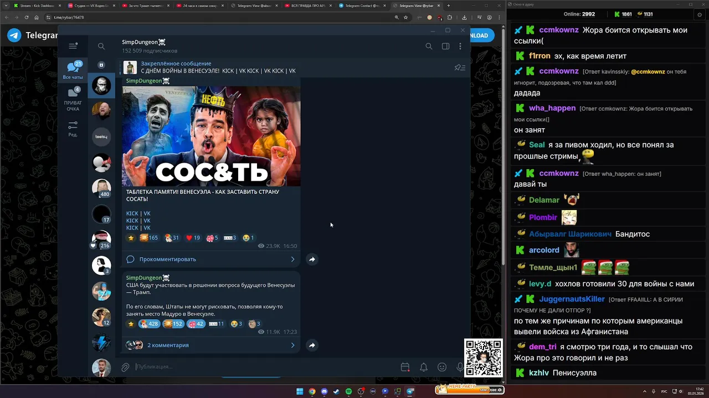Reload the browser page
This screenshot has height=398, width=709.
click(x=26, y=17)
